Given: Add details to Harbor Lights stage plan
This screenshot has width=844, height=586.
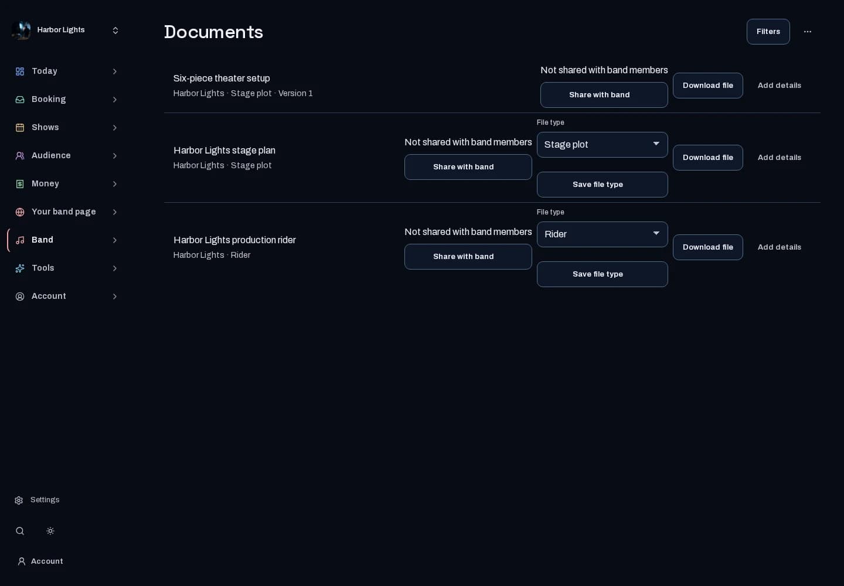Looking at the screenshot, I should [780, 158].
